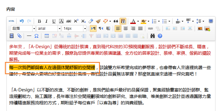Open bulleted list style options
This screenshot has height=111, width=221.
pyautogui.click(x=169, y=21)
